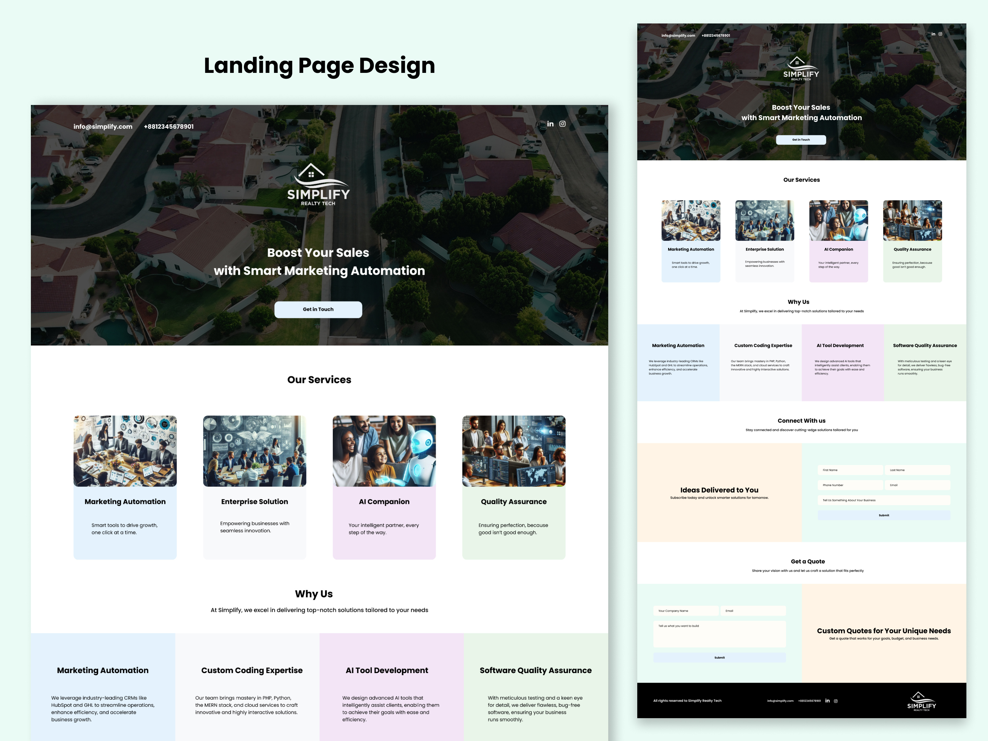Click the Simplify logo in the footer

click(921, 702)
